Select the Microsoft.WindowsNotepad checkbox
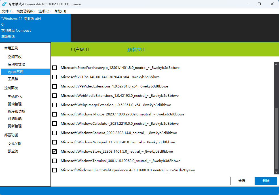 coord(54,142)
